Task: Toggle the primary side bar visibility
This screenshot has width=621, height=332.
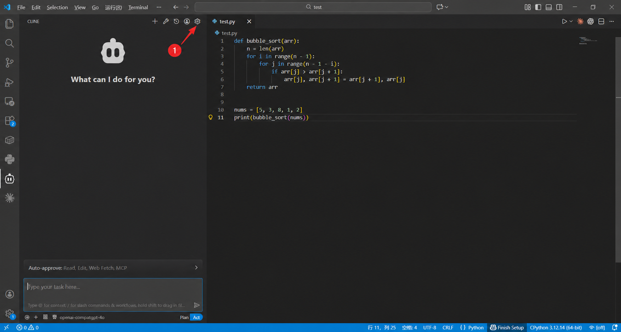Action: [x=538, y=7]
